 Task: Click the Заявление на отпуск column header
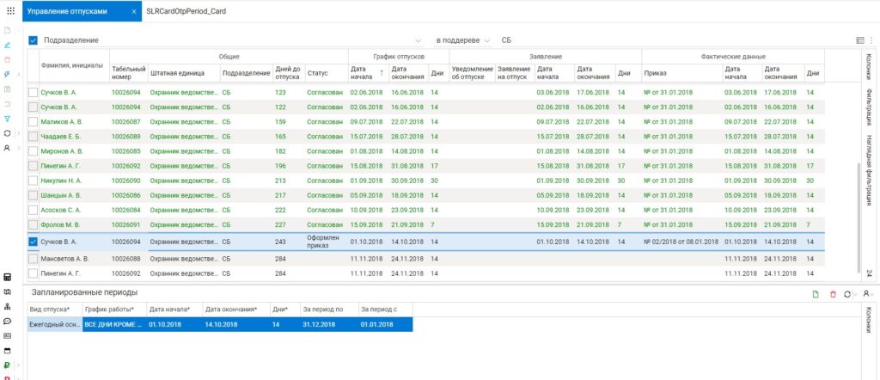pyautogui.click(x=514, y=73)
